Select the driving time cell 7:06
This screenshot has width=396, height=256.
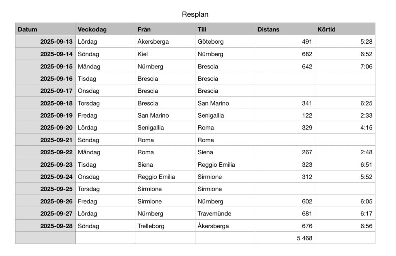click(x=366, y=66)
